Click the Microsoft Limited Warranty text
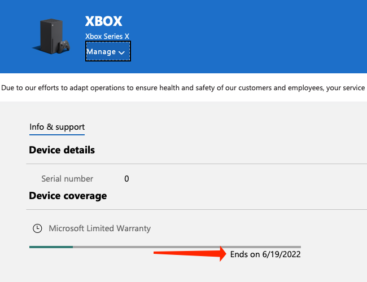Screen dimensions: 367x282 [100, 228]
